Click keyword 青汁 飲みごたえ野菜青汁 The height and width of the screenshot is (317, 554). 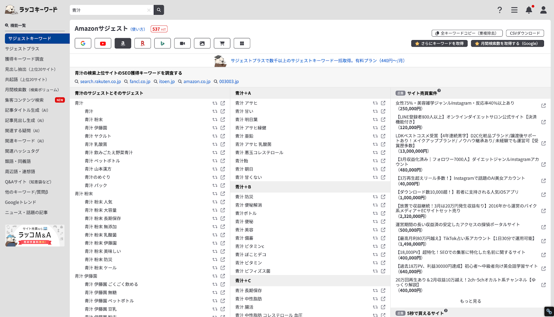[109, 152]
